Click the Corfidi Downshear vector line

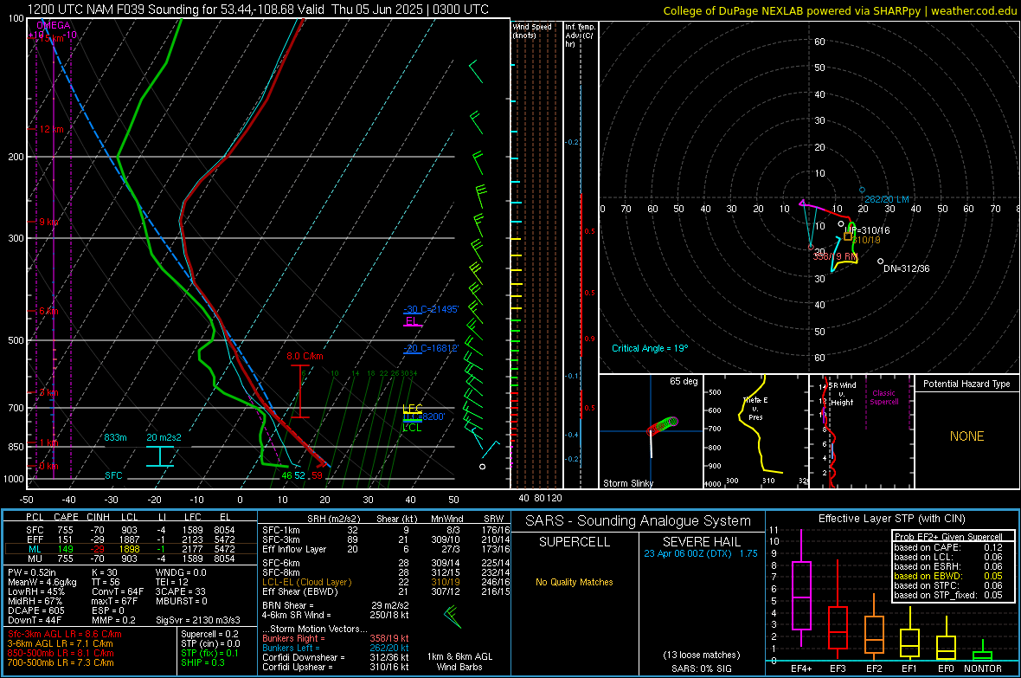(336, 657)
